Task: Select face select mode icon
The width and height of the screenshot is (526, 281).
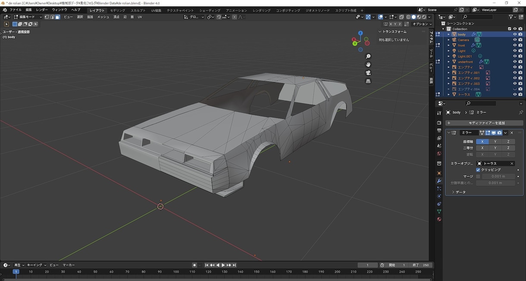Action: coord(57,17)
